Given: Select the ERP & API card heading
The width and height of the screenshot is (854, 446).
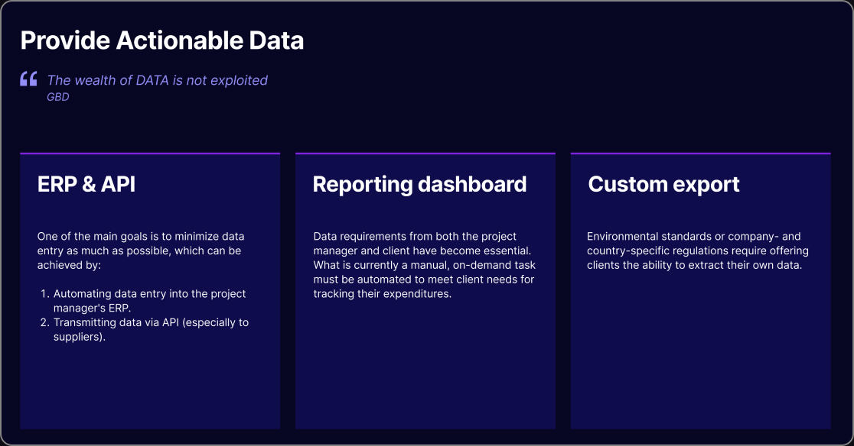Looking at the screenshot, I should pyautogui.click(x=86, y=184).
